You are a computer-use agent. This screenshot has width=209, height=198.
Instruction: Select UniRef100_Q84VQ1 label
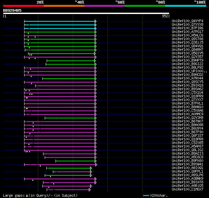point(187,46)
